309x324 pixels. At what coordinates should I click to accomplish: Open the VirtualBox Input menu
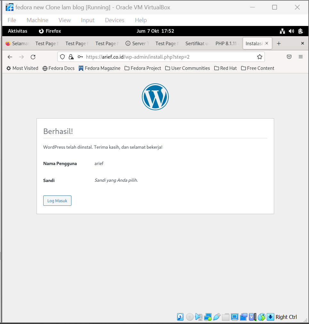point(88,20)
